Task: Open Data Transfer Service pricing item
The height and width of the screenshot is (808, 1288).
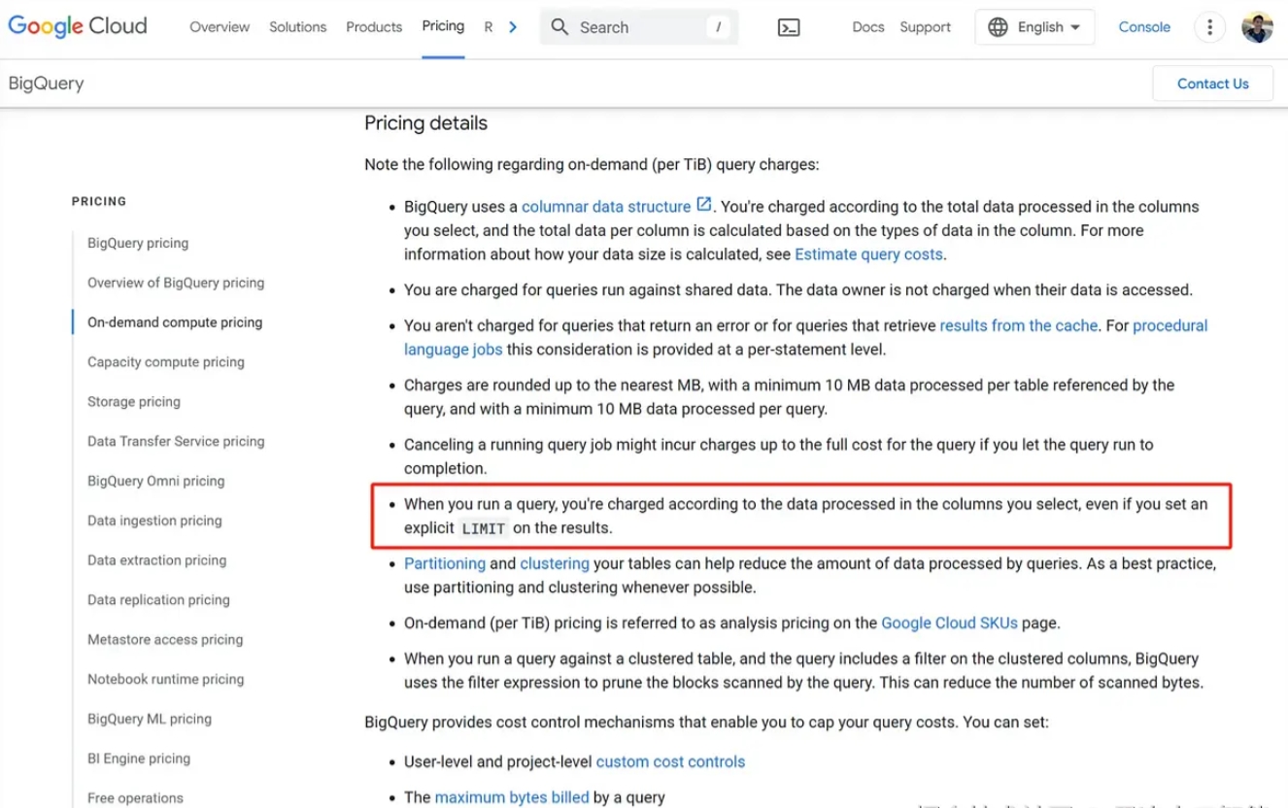Action: pos(176,441)
